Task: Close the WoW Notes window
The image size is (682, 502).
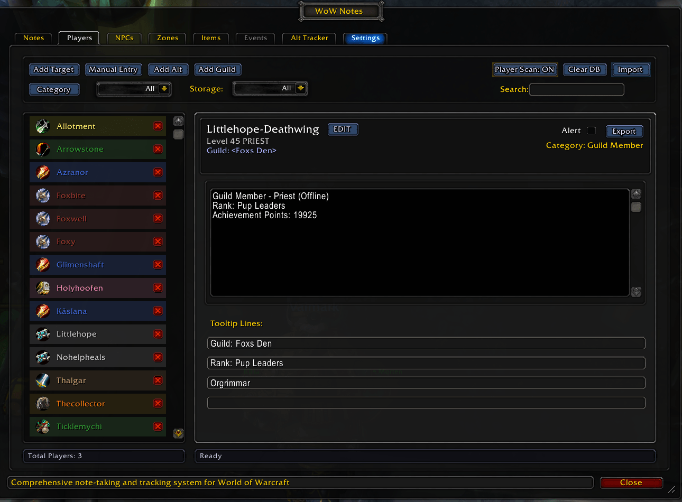Action: tap(631, 482)
